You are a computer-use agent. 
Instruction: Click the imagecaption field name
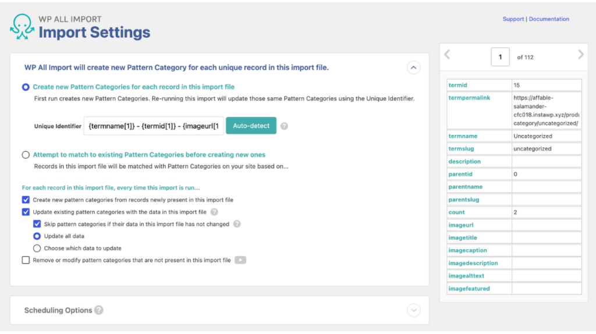[467, 250]
